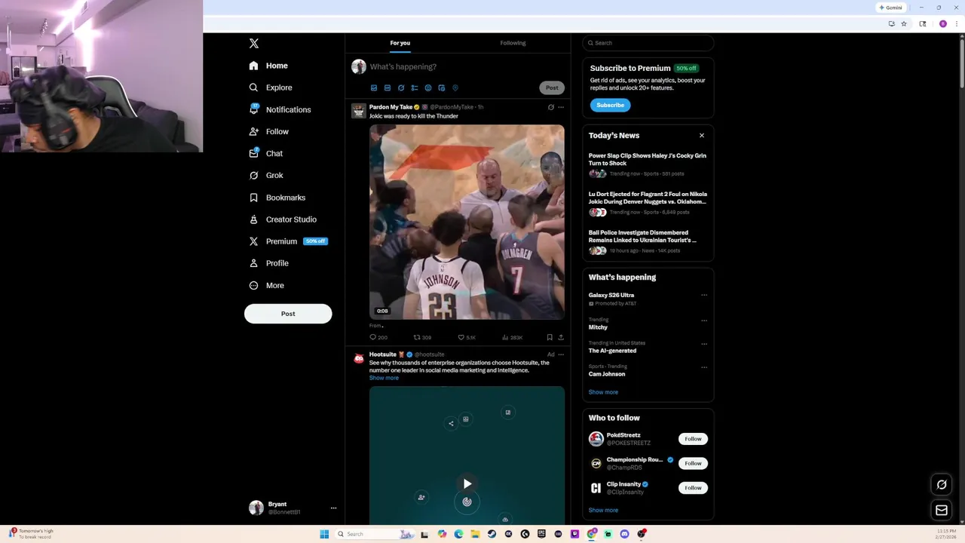The height and width of the screenshot is (543, 965).
Task: Expand Show more under What's happening
Action: tap(603, 392)
